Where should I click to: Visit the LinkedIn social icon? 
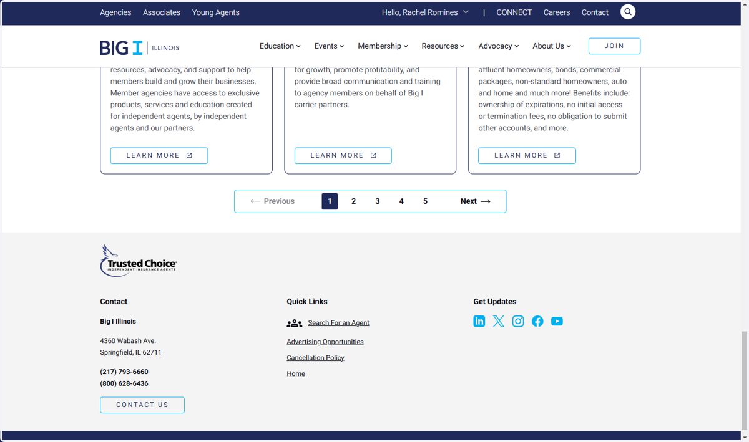point(479,321)
